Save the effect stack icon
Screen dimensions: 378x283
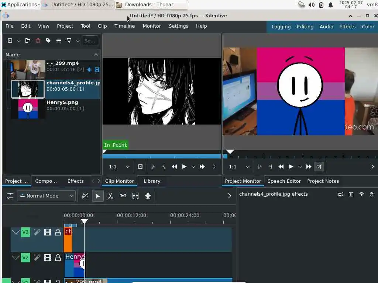341,194
